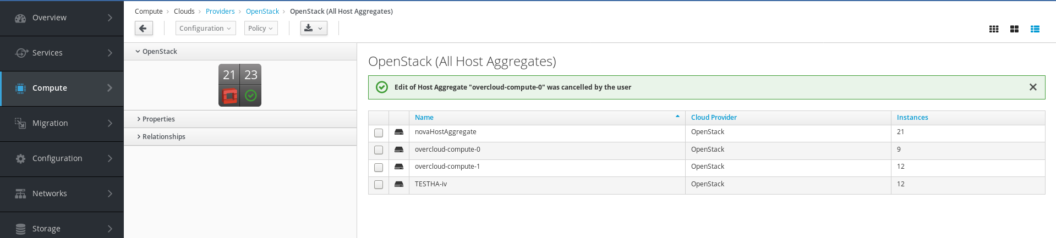The width and height of the screenshot is (1056, 238).
Task: Click the OpenStack provider logo tile
Action: (229, 96)
